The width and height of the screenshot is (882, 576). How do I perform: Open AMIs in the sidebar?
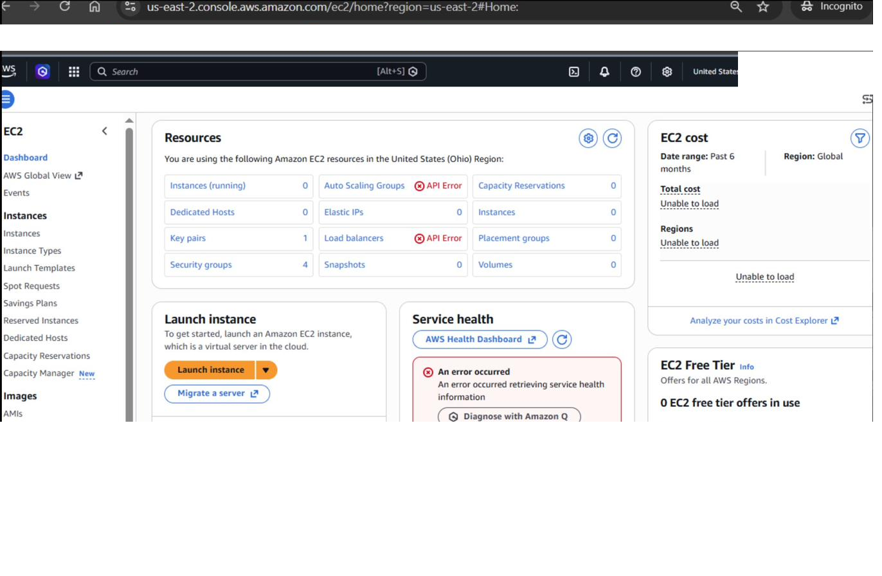click(x=13, y=414)
